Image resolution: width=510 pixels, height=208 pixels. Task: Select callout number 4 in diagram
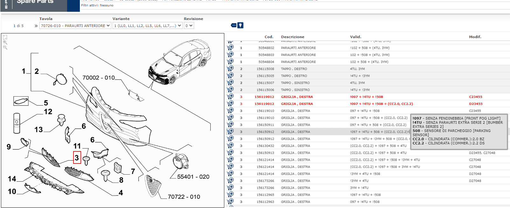(x=121, y=193)
